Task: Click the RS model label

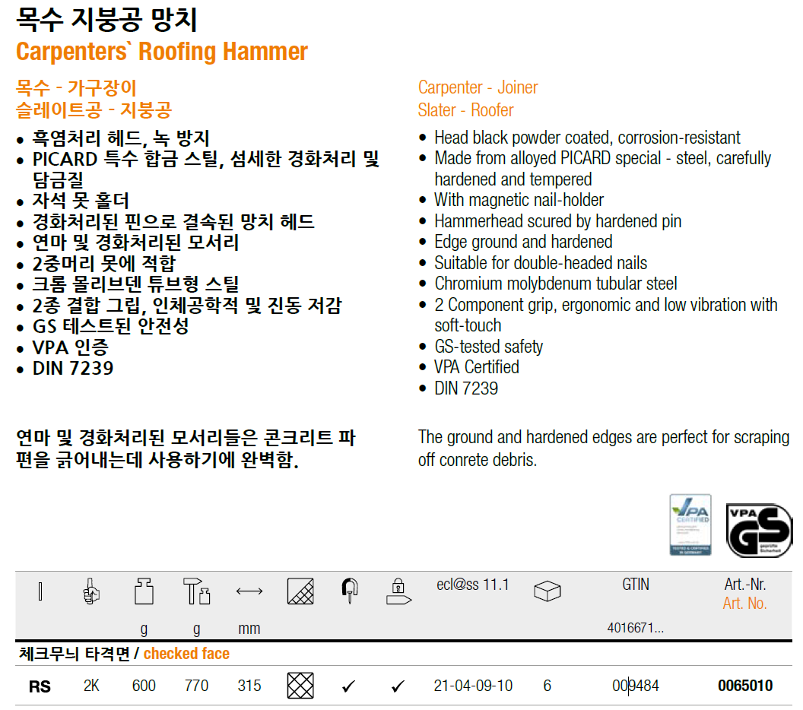Action: [x=40, y=686]
